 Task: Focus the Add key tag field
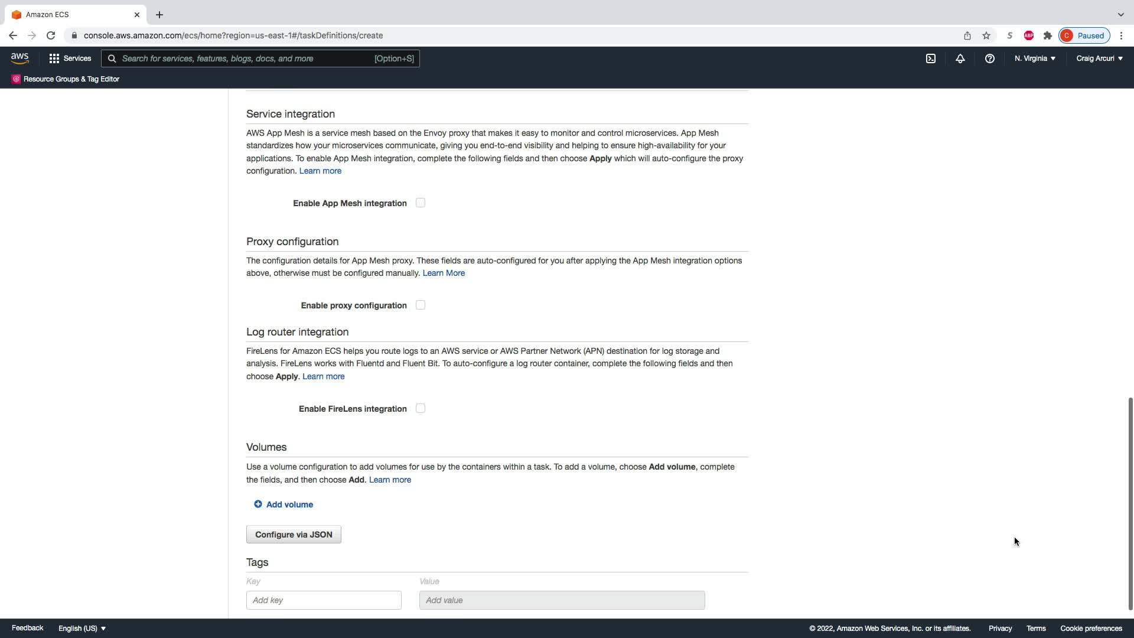[324, 600]
